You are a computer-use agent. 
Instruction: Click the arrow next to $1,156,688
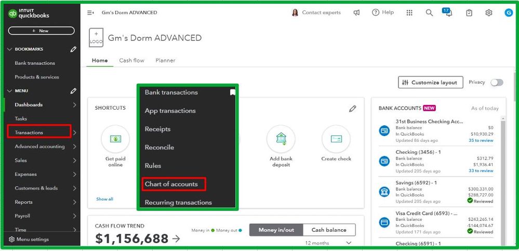tap(177, 239)
